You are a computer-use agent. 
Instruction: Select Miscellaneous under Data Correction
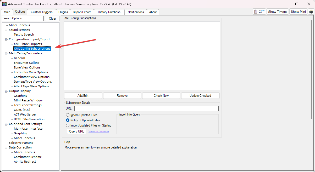coord(24,152)
